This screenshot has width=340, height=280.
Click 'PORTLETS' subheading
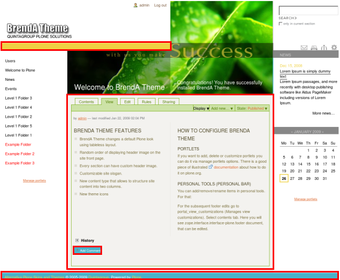point(188,149)
